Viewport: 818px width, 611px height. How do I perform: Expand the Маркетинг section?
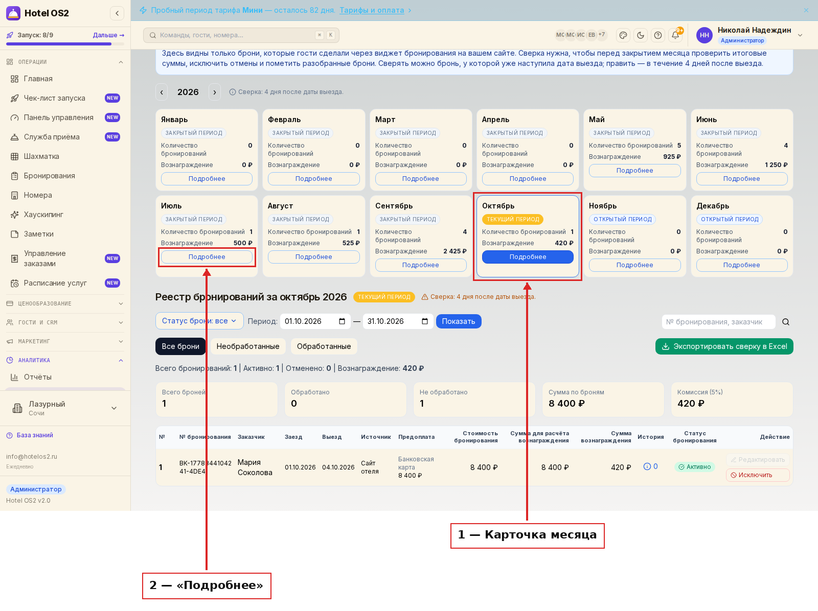pos(65,341)
